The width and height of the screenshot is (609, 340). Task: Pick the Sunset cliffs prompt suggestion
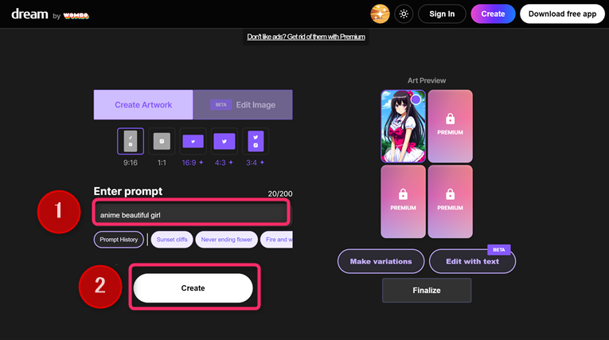coord(171,239)
